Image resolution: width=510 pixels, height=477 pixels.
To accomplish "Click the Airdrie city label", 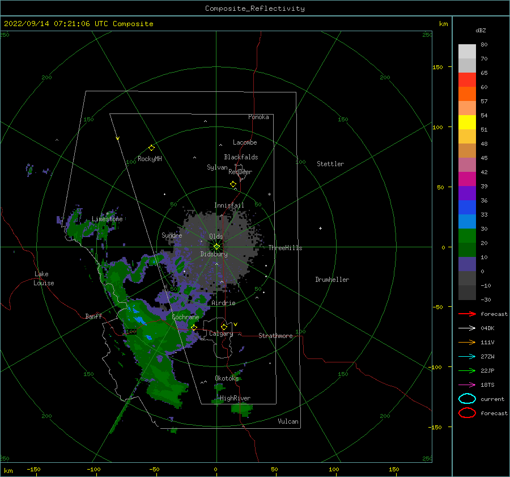I will 223,303.
